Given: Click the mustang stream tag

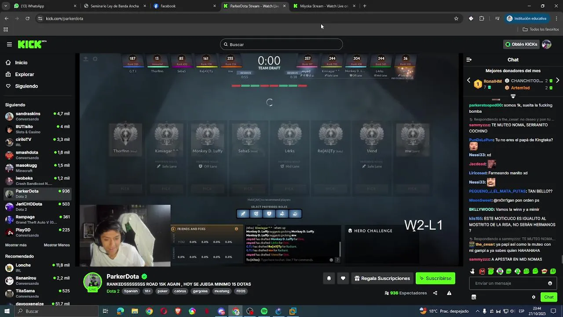Looking at the screenshot, I should tap(222, 291).
